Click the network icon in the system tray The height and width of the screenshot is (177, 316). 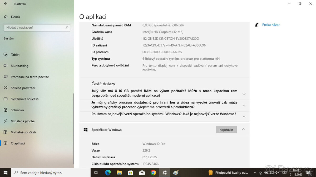point(272,173)
